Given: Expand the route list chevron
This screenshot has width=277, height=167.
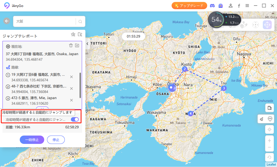Looking at the screenshot, I should pyautogui.click(x=42, y=108).
